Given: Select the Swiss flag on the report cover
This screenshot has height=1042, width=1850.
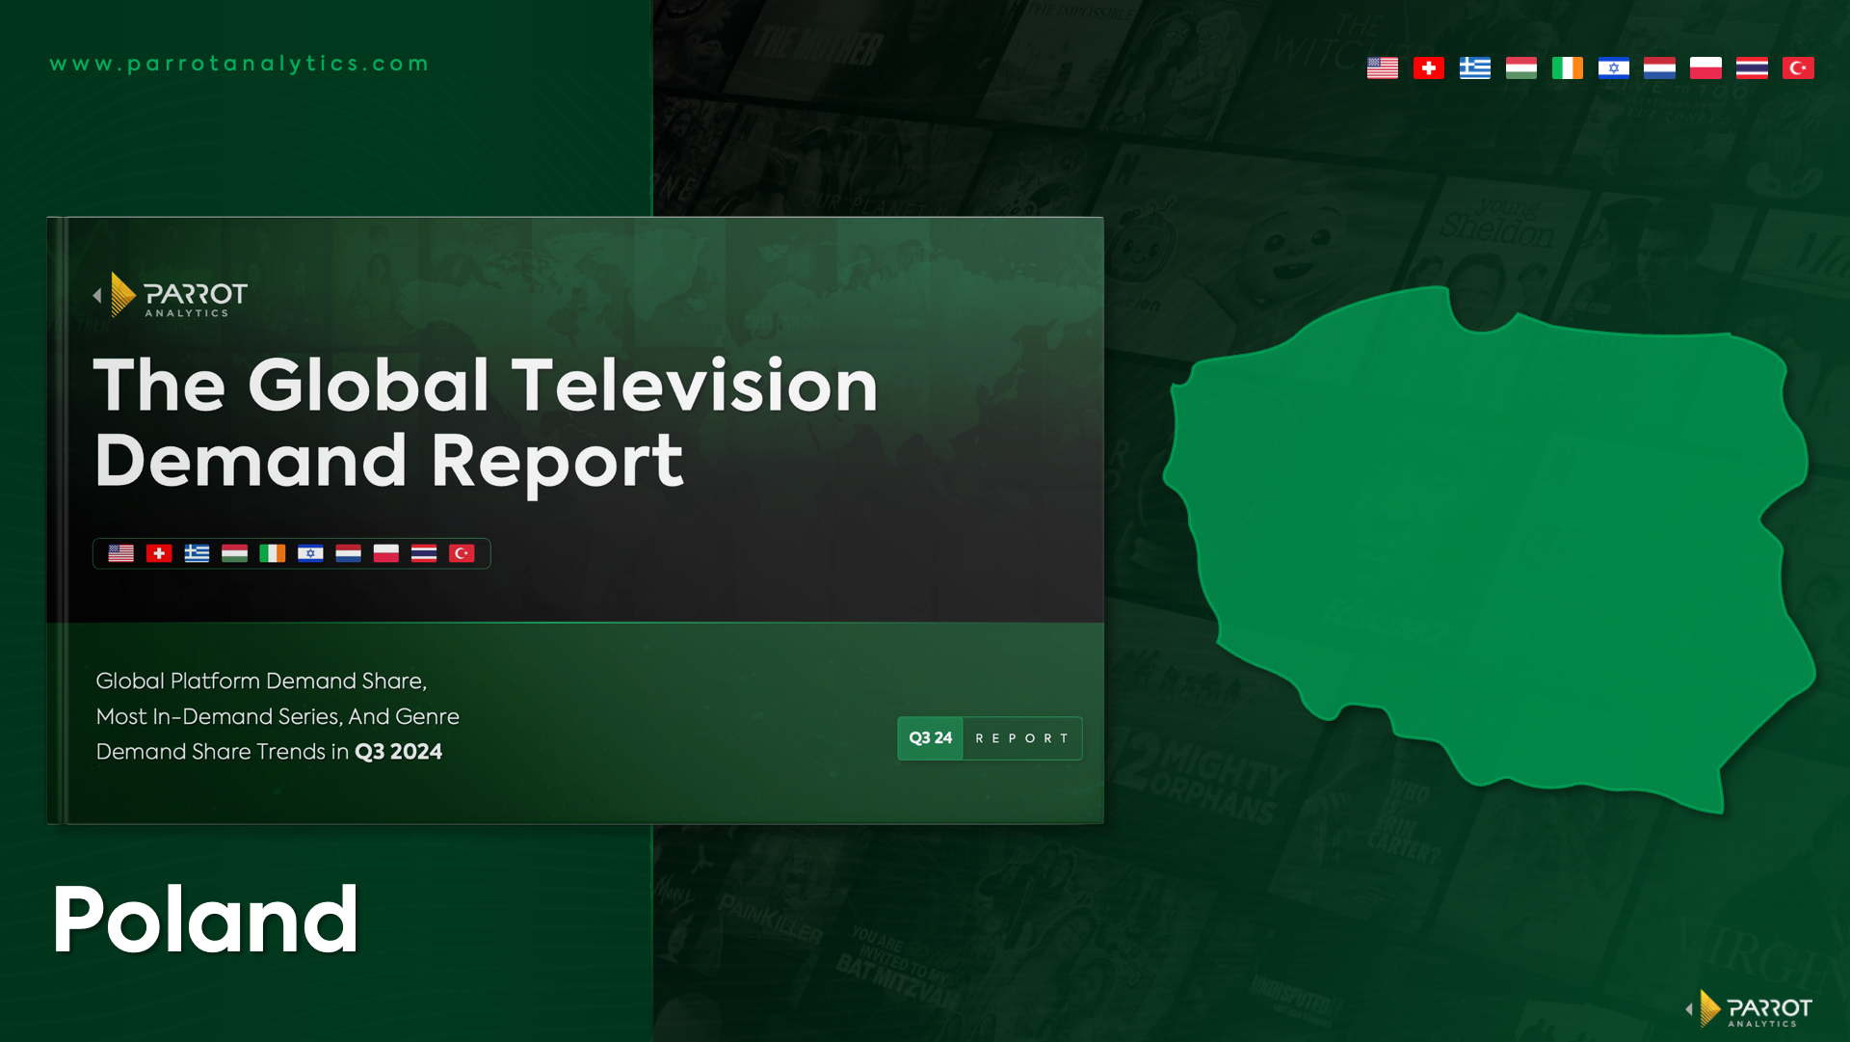Looking at the screenshot, I should coord(159,553).
